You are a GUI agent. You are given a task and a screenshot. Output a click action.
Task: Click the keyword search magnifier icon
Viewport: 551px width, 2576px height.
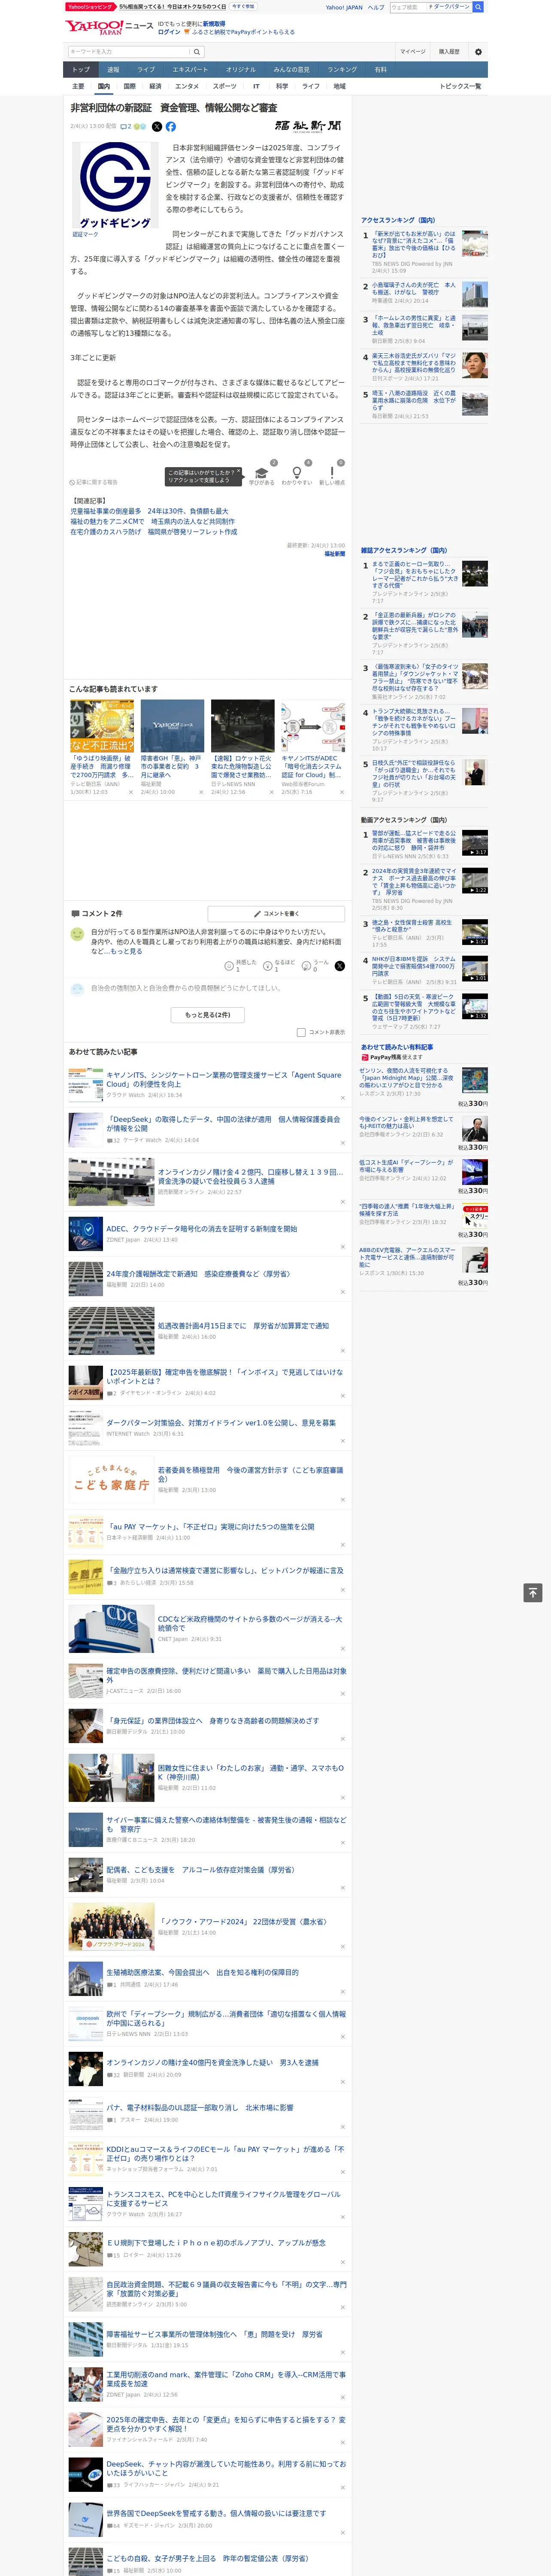(196, 52)
